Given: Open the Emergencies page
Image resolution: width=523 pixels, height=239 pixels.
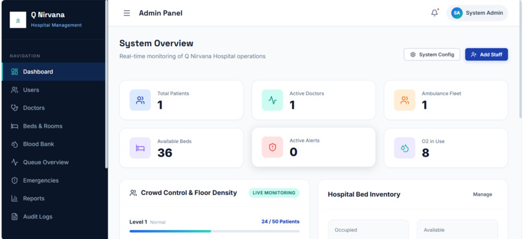Looking at the screenshot, I should 53,181.
